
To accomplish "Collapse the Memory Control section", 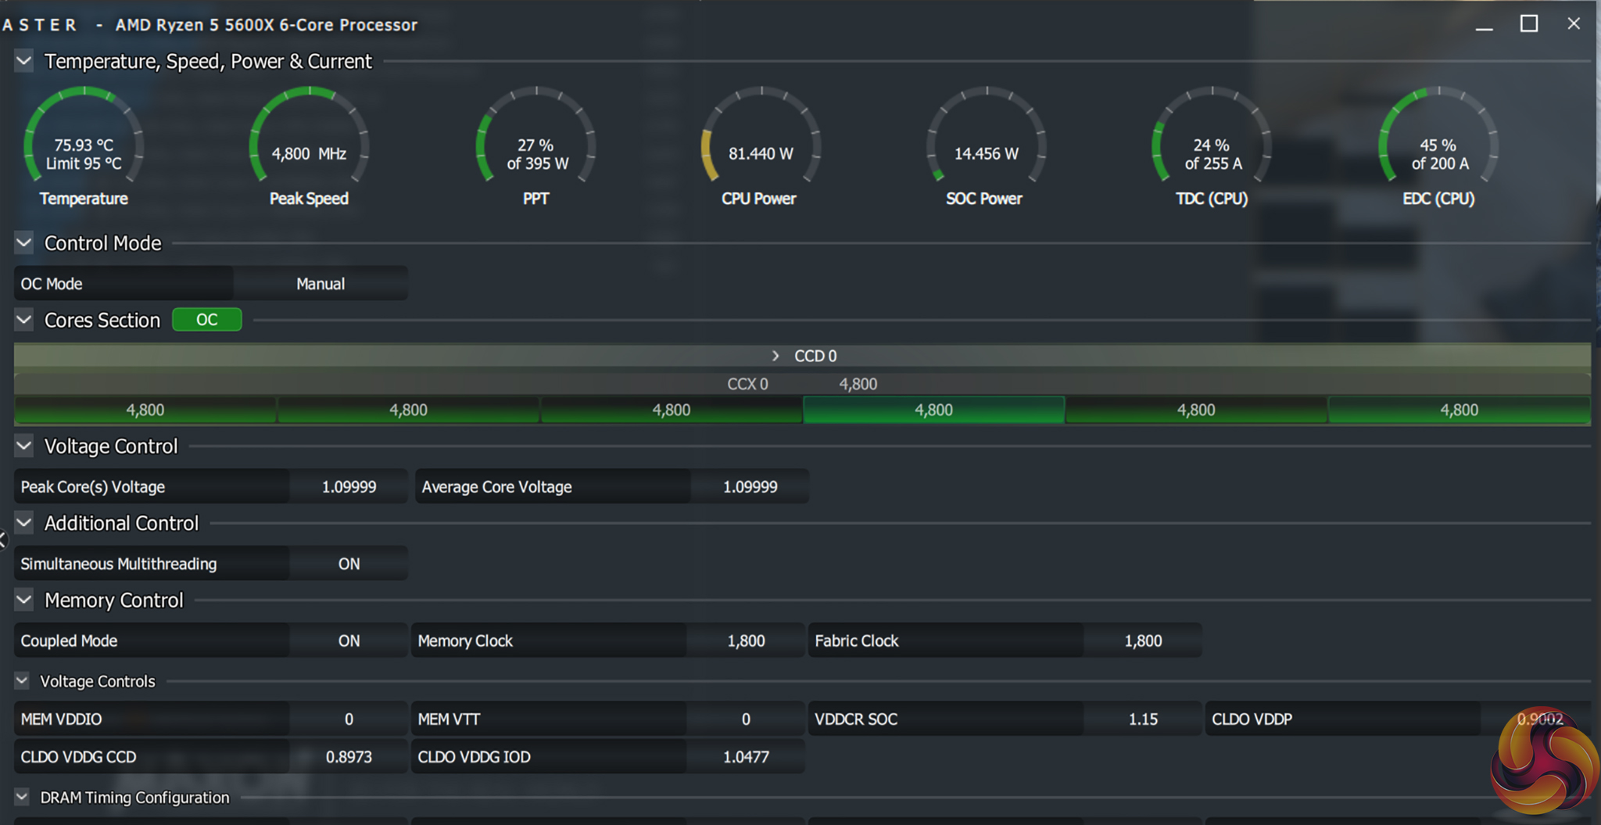I will point(24,600).
